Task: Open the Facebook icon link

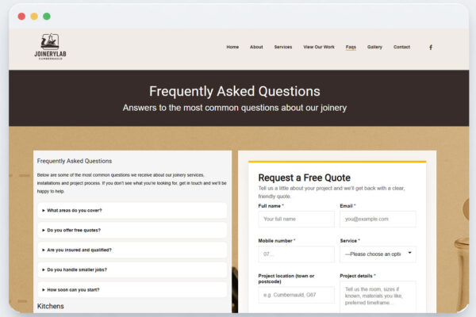Action: click(x=431, y=47)
